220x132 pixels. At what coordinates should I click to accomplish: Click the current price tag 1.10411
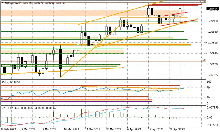[x=212, y=9]
